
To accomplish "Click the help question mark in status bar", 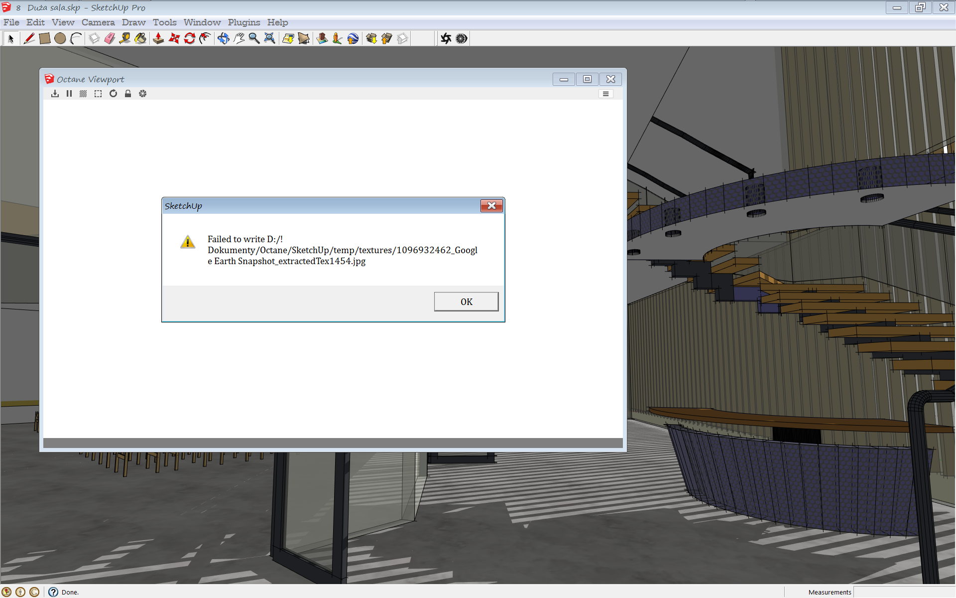I will point(53,592).
